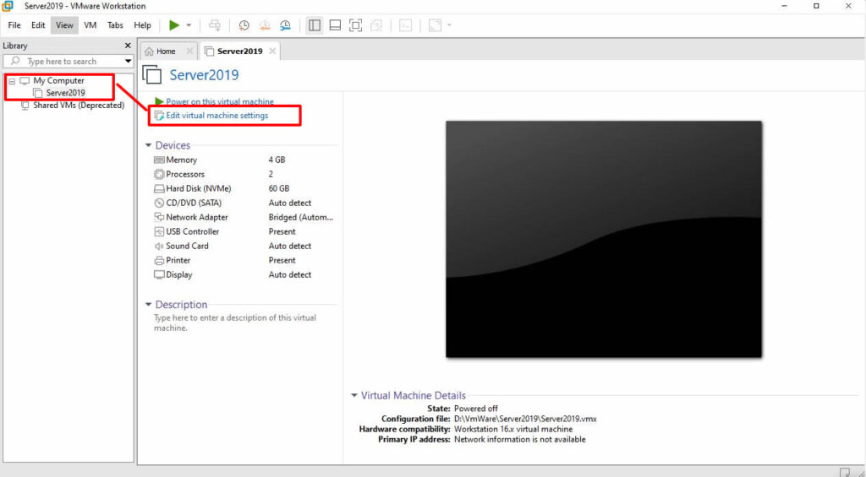Click Edit virtual machine settings link
The width and height of the screenshot is (866, 477).
217,116
